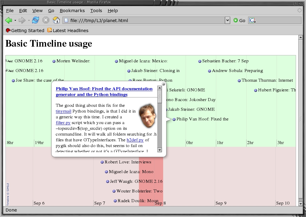Close the Philip Van Hoof popup bubble

tap(163, 84)
